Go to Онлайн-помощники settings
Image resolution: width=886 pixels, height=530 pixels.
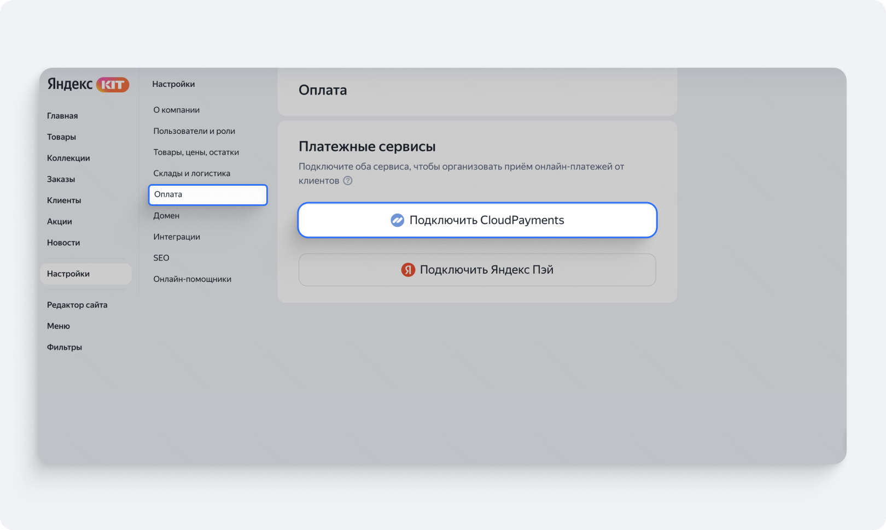coord(192,279)
